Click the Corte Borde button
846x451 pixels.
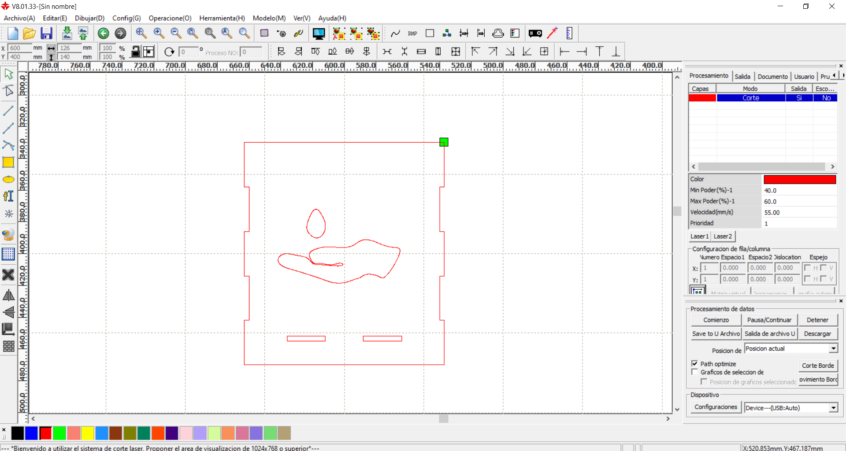point(818,366)
